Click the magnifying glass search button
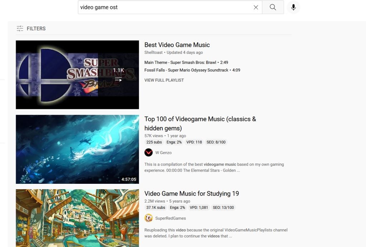The image size is (366, 247). coord(273,7)
